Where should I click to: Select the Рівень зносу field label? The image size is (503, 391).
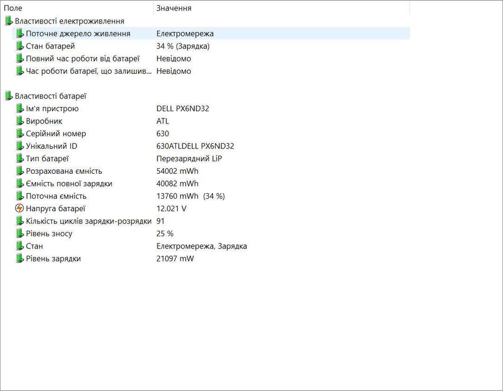point(49,233)
